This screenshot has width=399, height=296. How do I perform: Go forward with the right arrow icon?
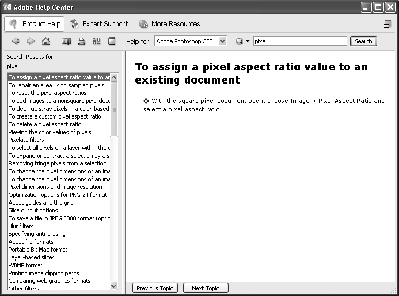coord(31,41)
